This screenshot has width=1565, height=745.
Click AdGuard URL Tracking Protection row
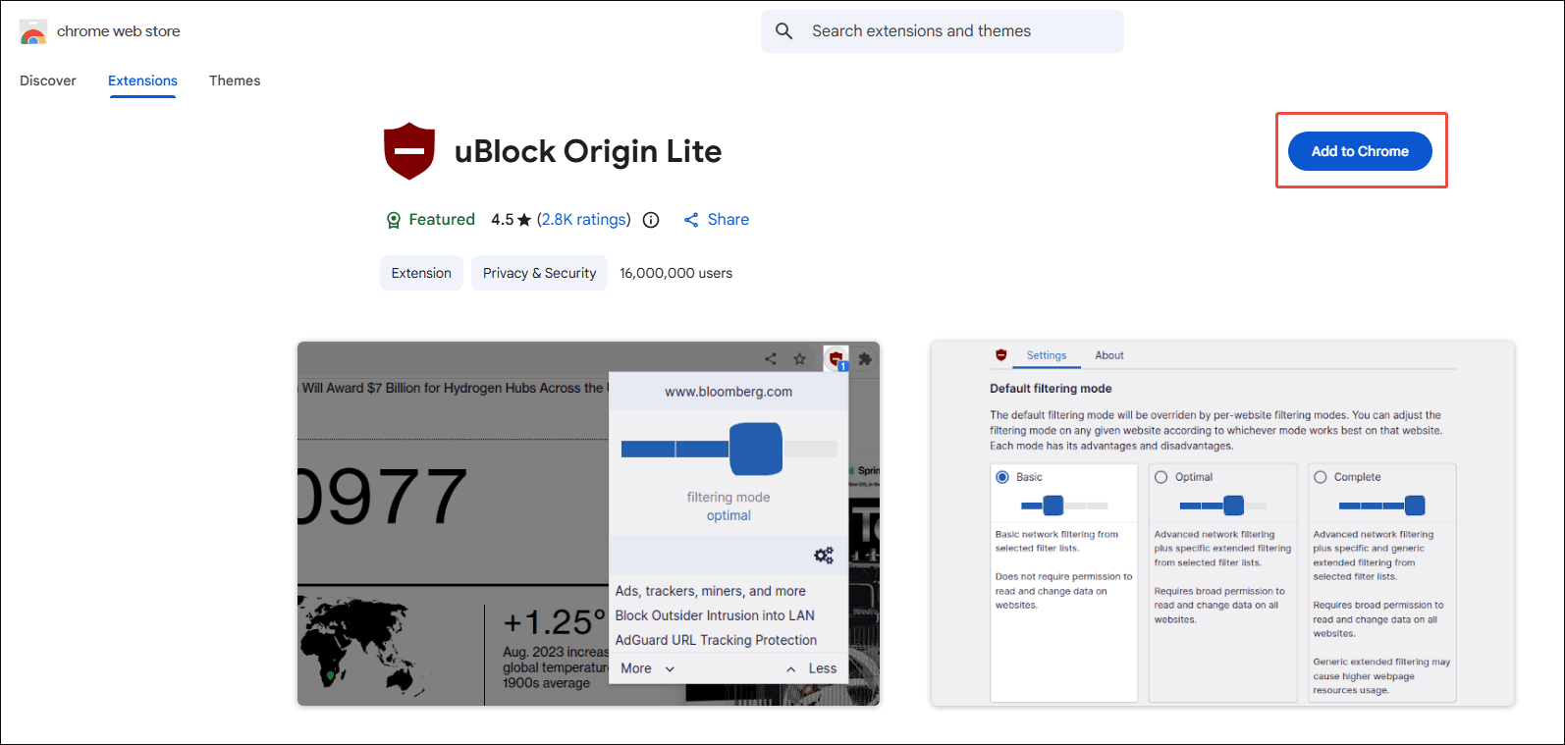[x=716, y=640]
